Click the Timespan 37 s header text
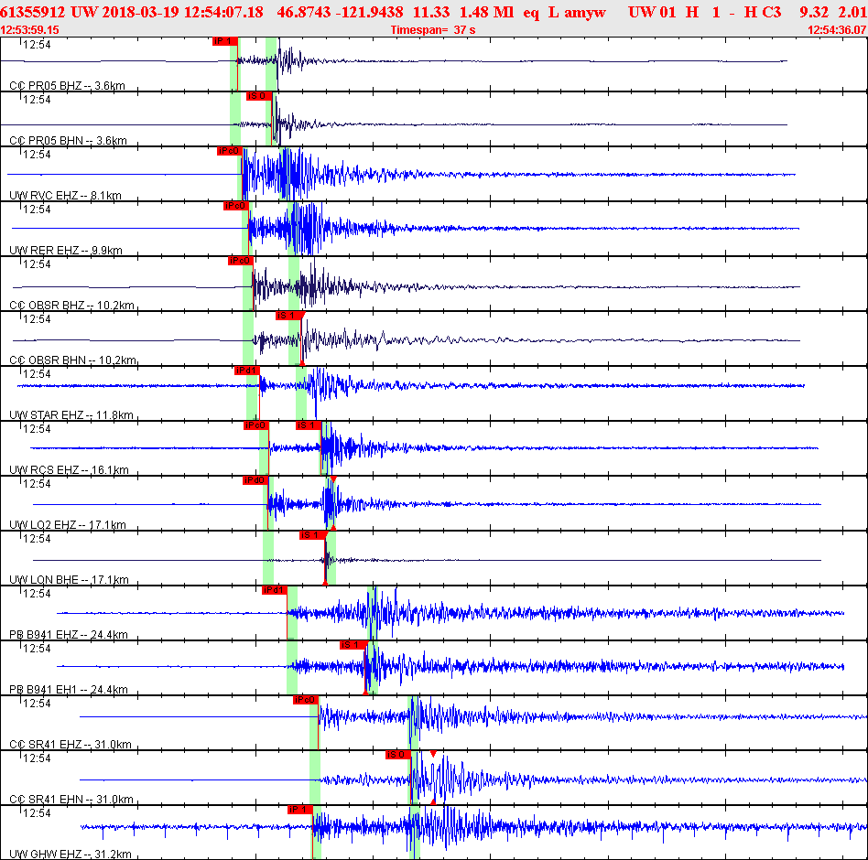 pyautogui.click(x=433, y=30)
